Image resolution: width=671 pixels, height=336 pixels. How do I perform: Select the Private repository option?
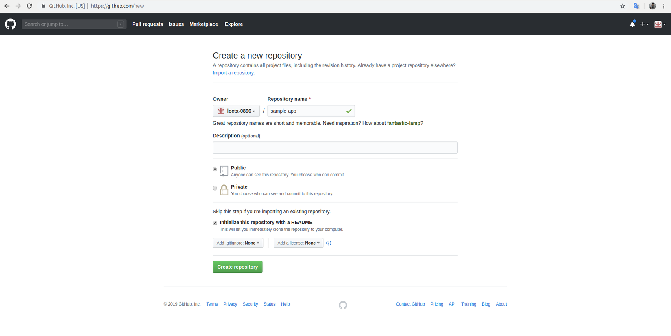click(x=215, y=188)
